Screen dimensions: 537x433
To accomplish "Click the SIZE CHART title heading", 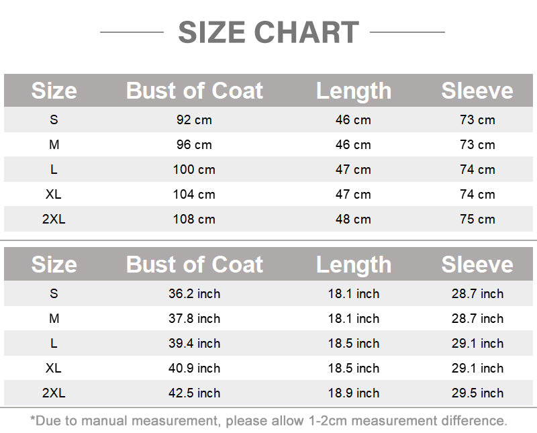I will 268,32.
